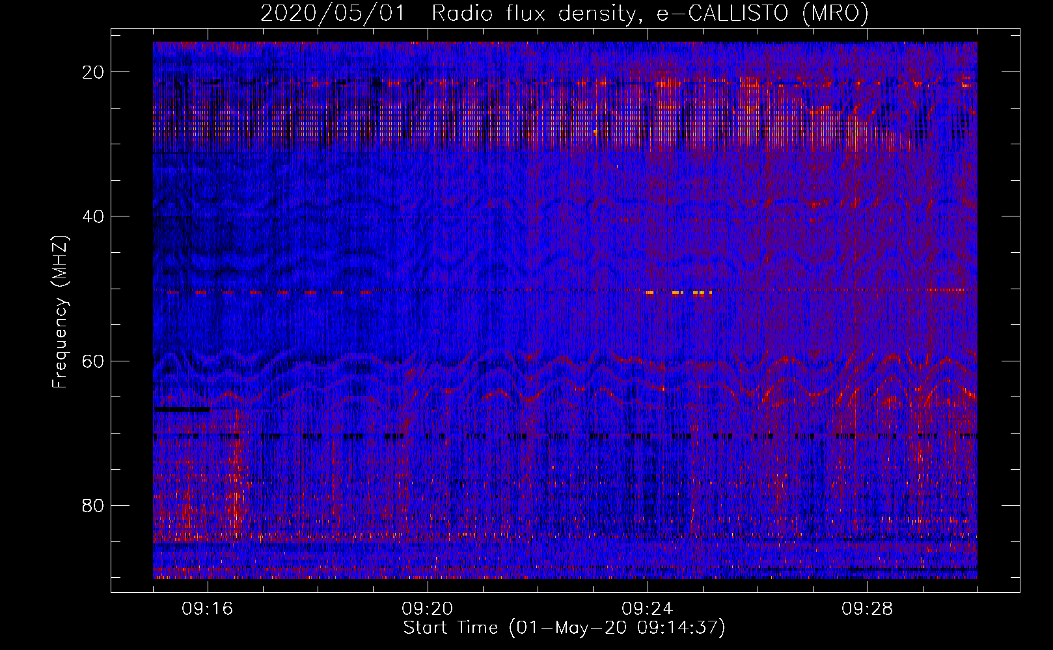Click the black horizontal bar near 67 MHz at plot start
1053x650 pixels.
[182, 409]
